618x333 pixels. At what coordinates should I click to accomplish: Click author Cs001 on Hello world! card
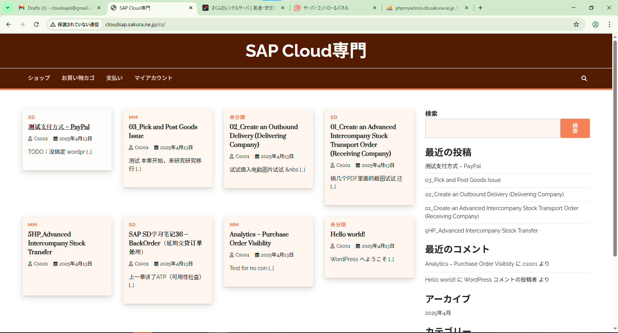click(x=343, y=246)
